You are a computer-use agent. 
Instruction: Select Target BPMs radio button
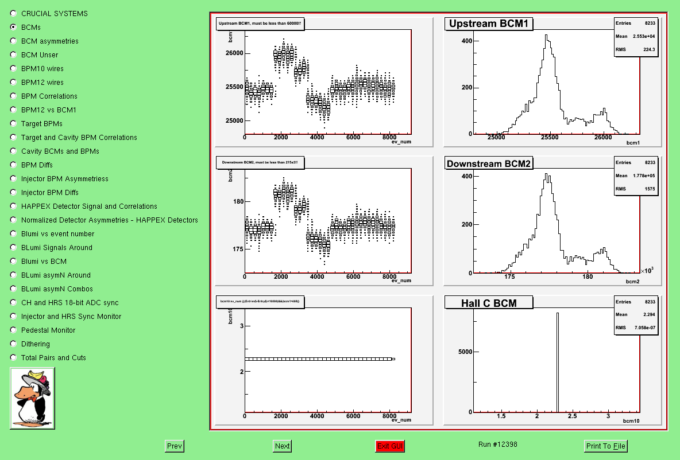13,124
